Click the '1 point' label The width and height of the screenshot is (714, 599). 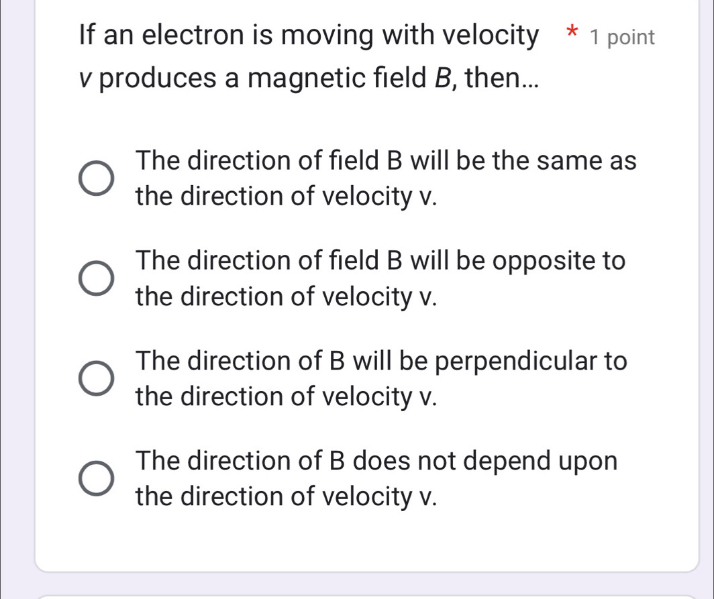(x=621, y=38)
